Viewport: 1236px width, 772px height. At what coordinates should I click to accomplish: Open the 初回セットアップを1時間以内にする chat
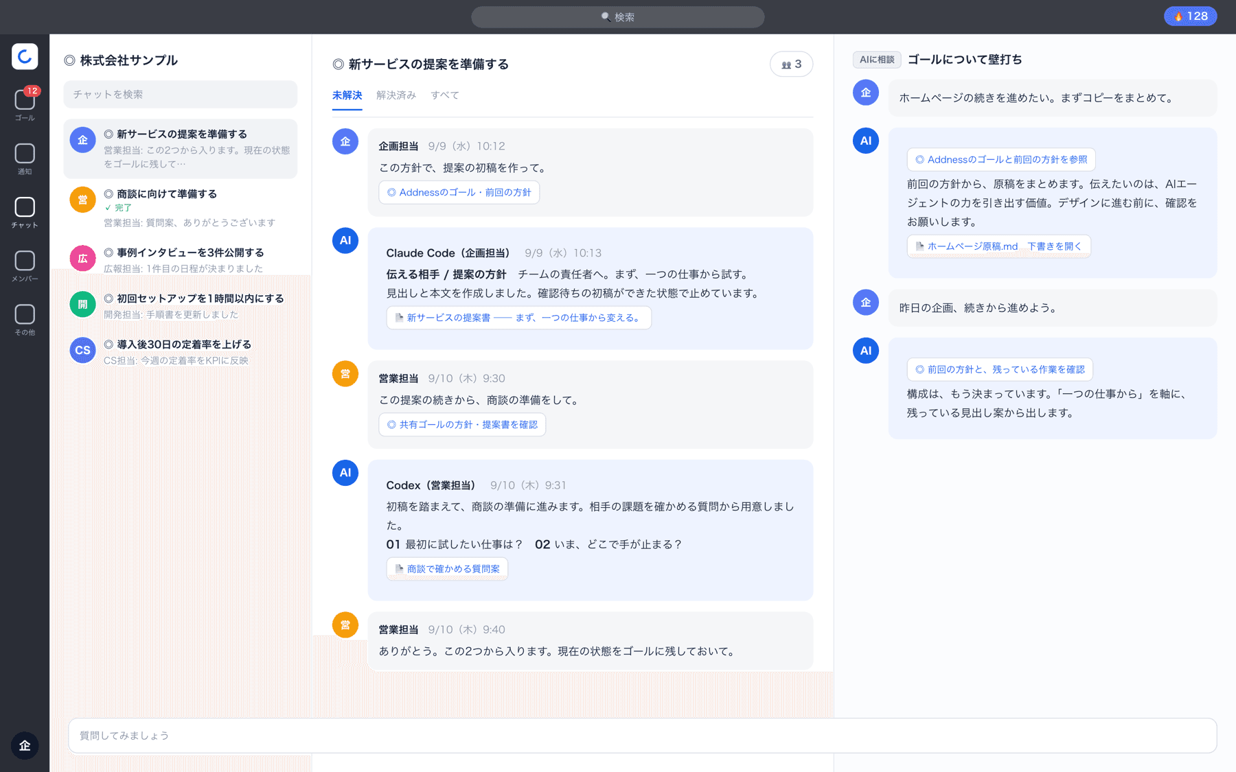click(x=181, y=306)
